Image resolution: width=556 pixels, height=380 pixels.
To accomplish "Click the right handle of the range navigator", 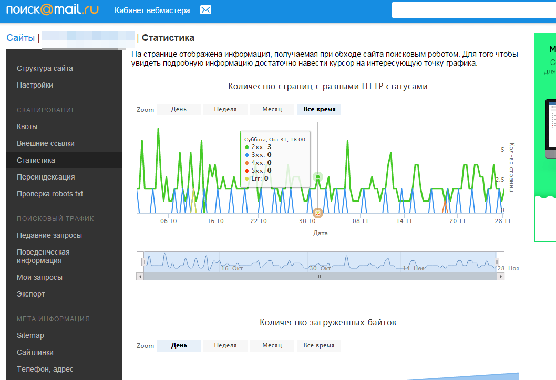I will [497, 261].
